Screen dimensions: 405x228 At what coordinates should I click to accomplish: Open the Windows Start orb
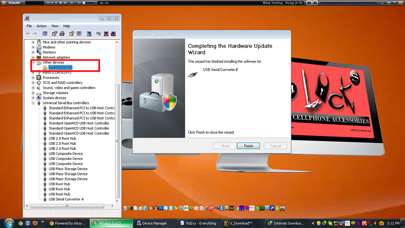coord(9,223)
